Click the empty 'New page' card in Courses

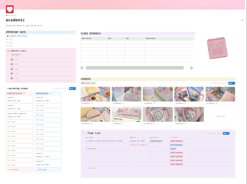point(220,116)
